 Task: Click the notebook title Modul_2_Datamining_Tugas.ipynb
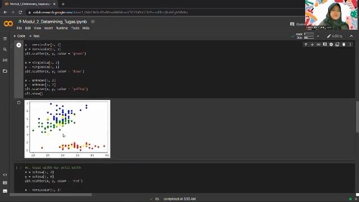pos(55,21)
